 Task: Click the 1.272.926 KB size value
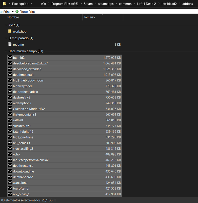coord(112,58)
